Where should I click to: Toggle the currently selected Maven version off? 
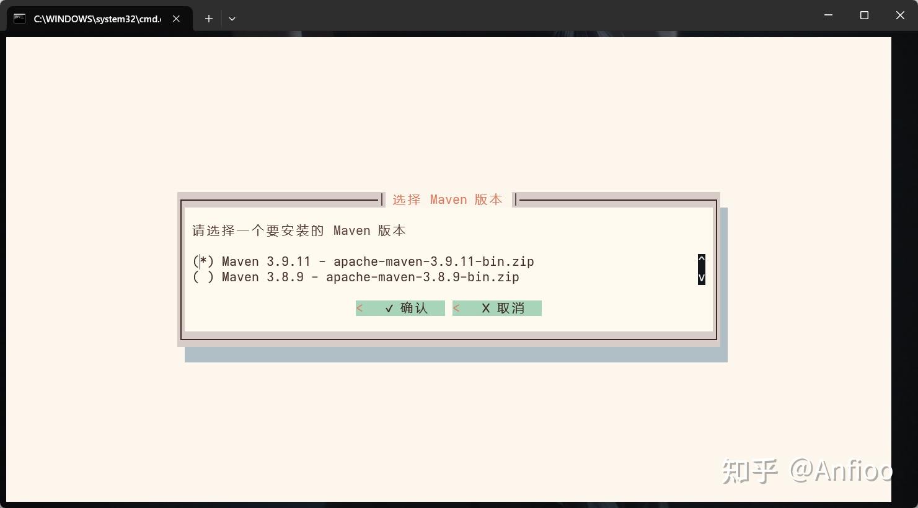pyautogui.click(x=203, y=261)
